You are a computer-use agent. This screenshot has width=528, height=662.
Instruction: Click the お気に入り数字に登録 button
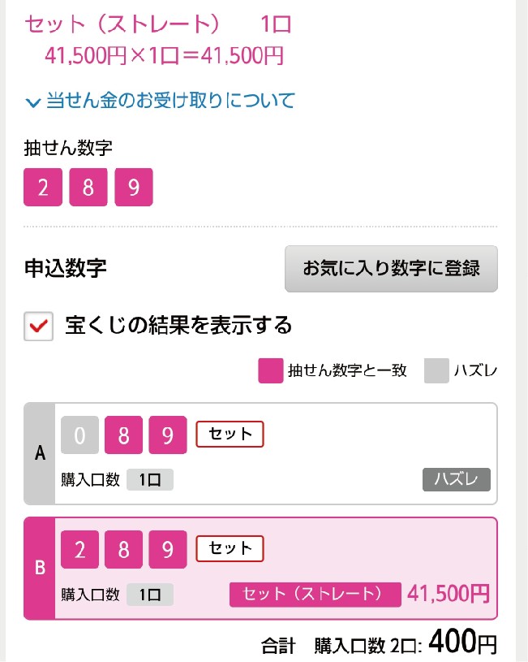[391, 268]
